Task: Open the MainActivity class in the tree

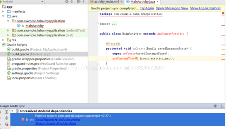Action: (35, 26)
